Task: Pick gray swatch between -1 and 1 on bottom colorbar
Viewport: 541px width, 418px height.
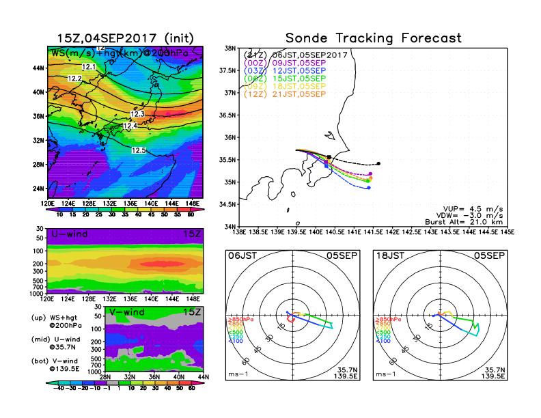Action: click(112, 382)
